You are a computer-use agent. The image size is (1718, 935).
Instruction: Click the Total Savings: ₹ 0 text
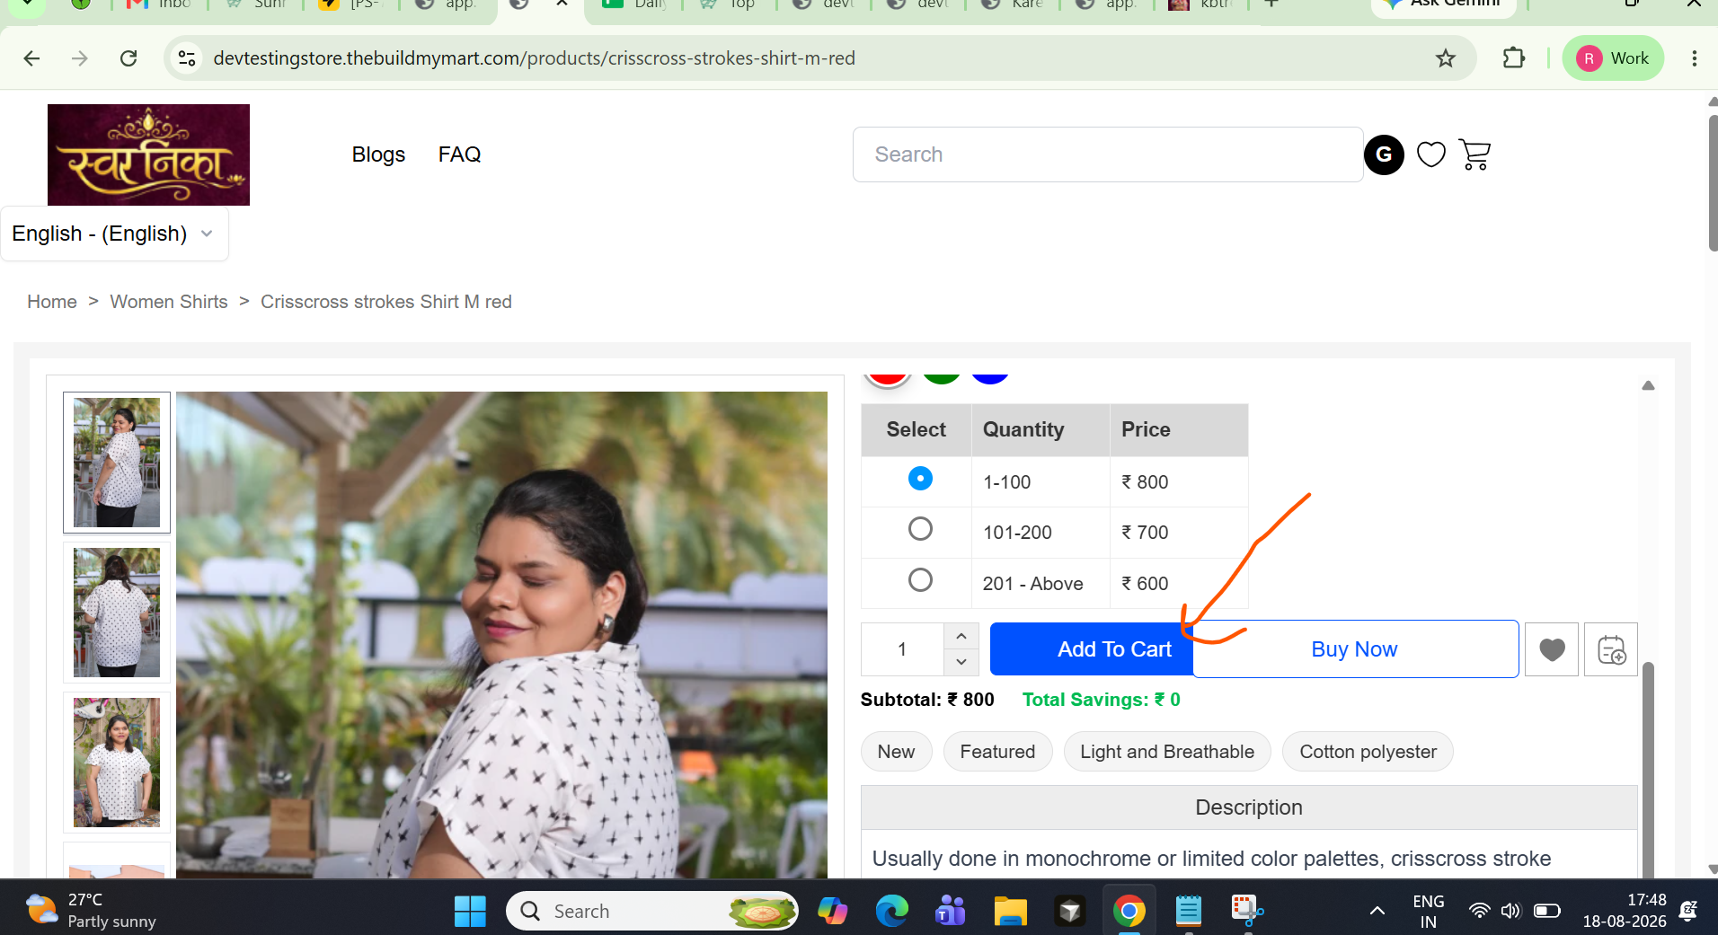pyautogui.click(x=1101, y=700)
